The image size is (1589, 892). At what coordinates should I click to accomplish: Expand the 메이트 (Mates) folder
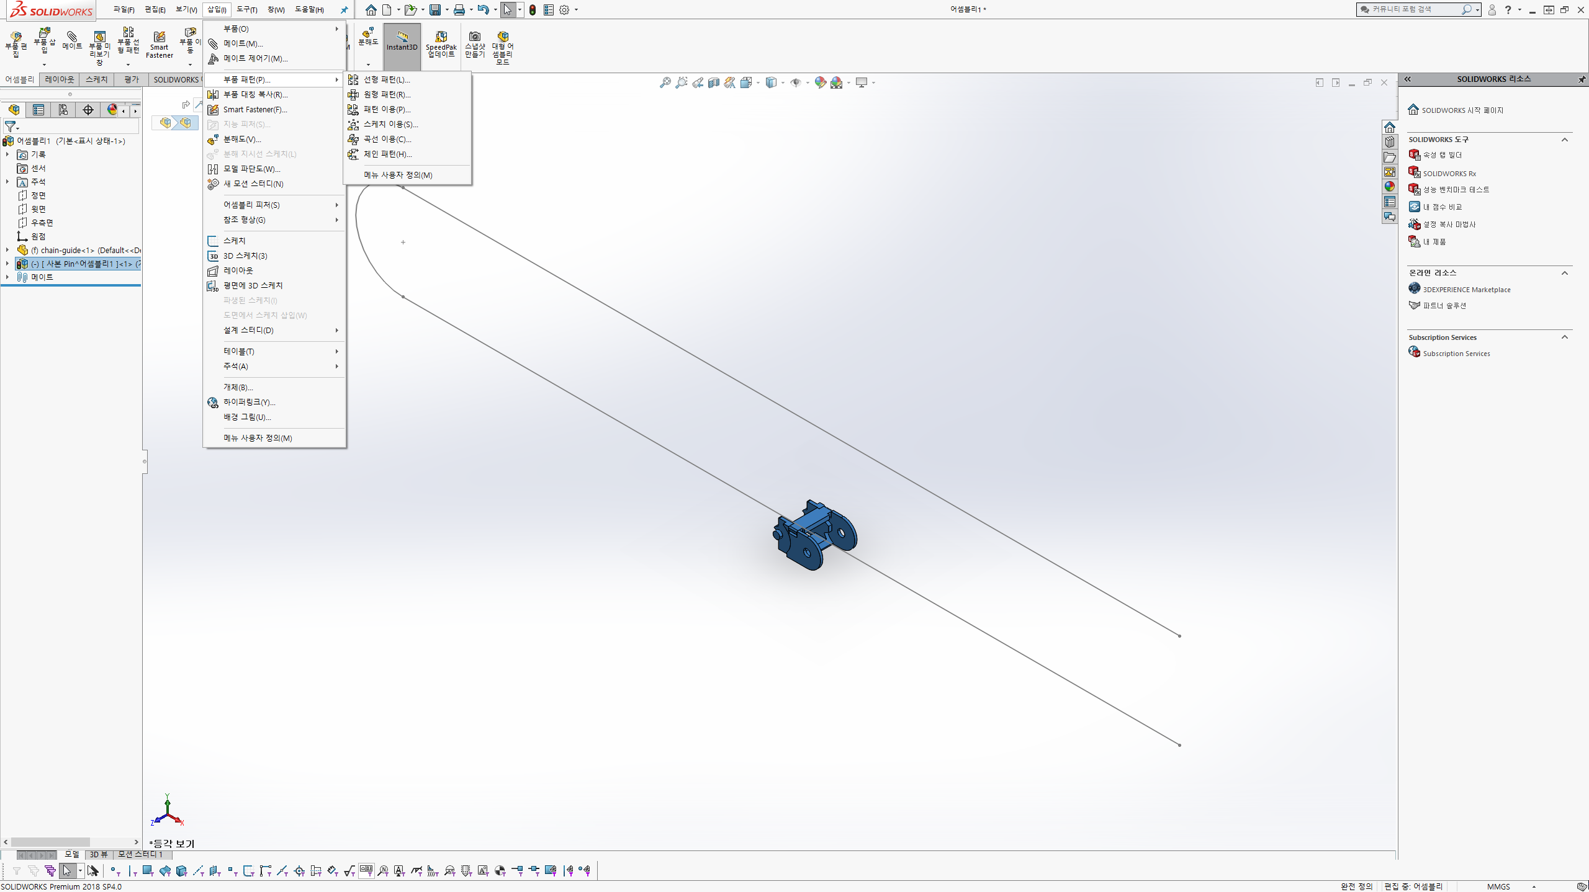click(7, 277)
